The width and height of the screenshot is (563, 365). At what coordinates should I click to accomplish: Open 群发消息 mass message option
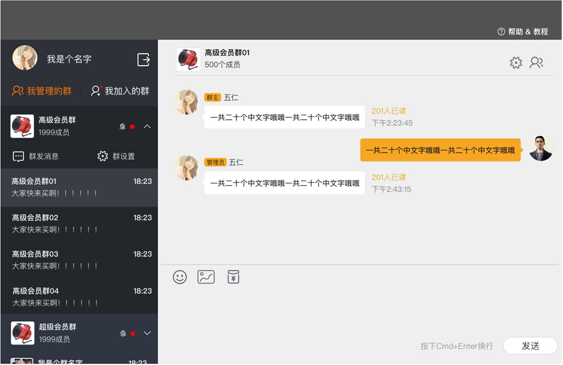[36, 157]
